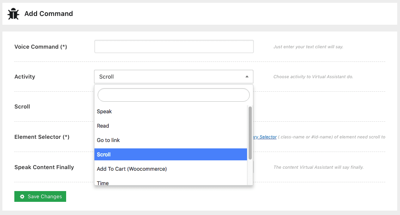Click the Activity select box showing Scroll
The width and height of the screenshot is (400, 215).
[x=167, y=77]
